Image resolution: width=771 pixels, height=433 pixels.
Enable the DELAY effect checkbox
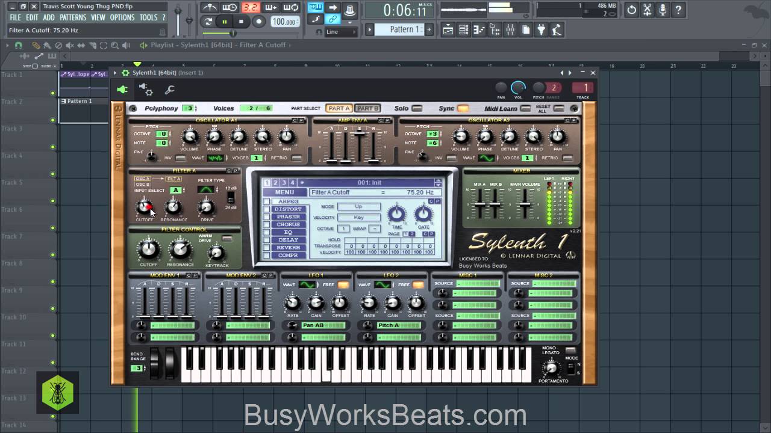(266, 240)
